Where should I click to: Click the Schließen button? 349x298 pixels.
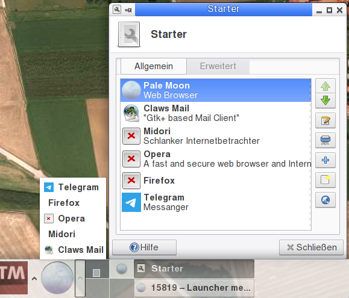click(x=311, y=247)
